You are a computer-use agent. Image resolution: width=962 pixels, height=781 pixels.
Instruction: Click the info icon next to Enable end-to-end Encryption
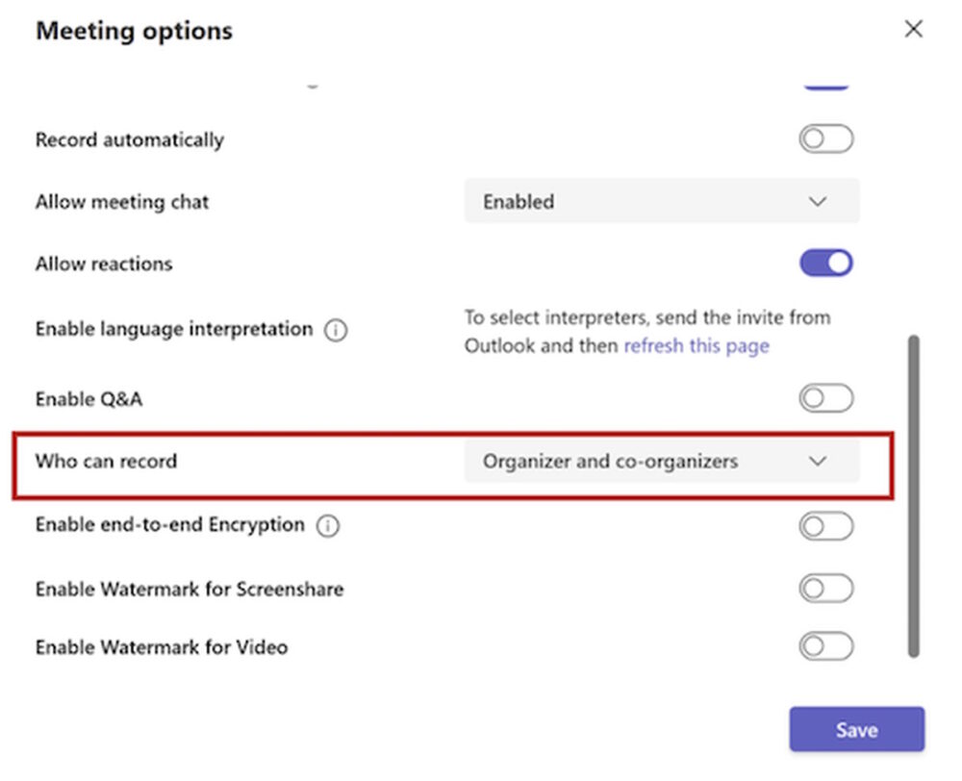[330, 525]
